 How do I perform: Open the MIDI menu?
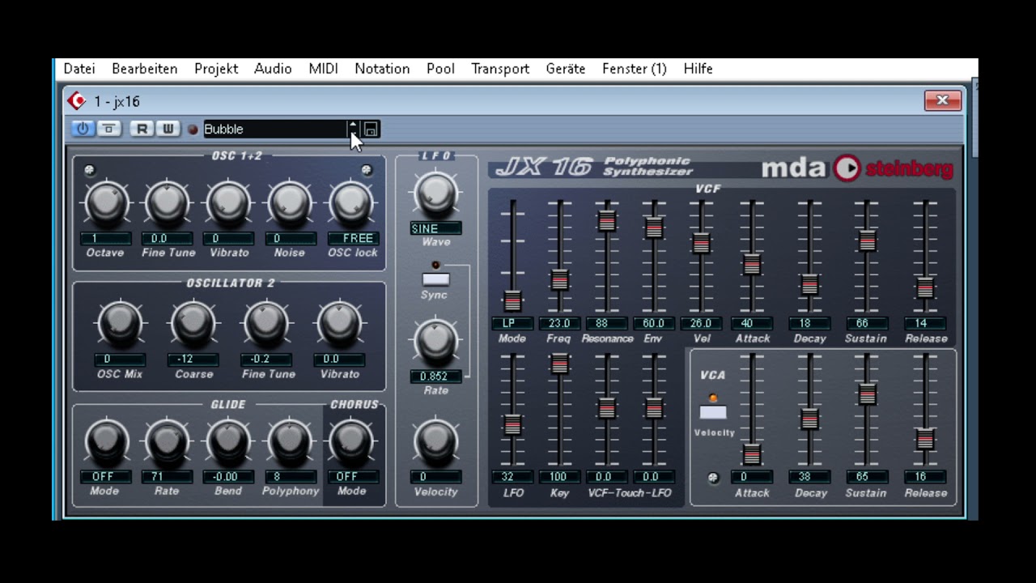tap(323, 69)
